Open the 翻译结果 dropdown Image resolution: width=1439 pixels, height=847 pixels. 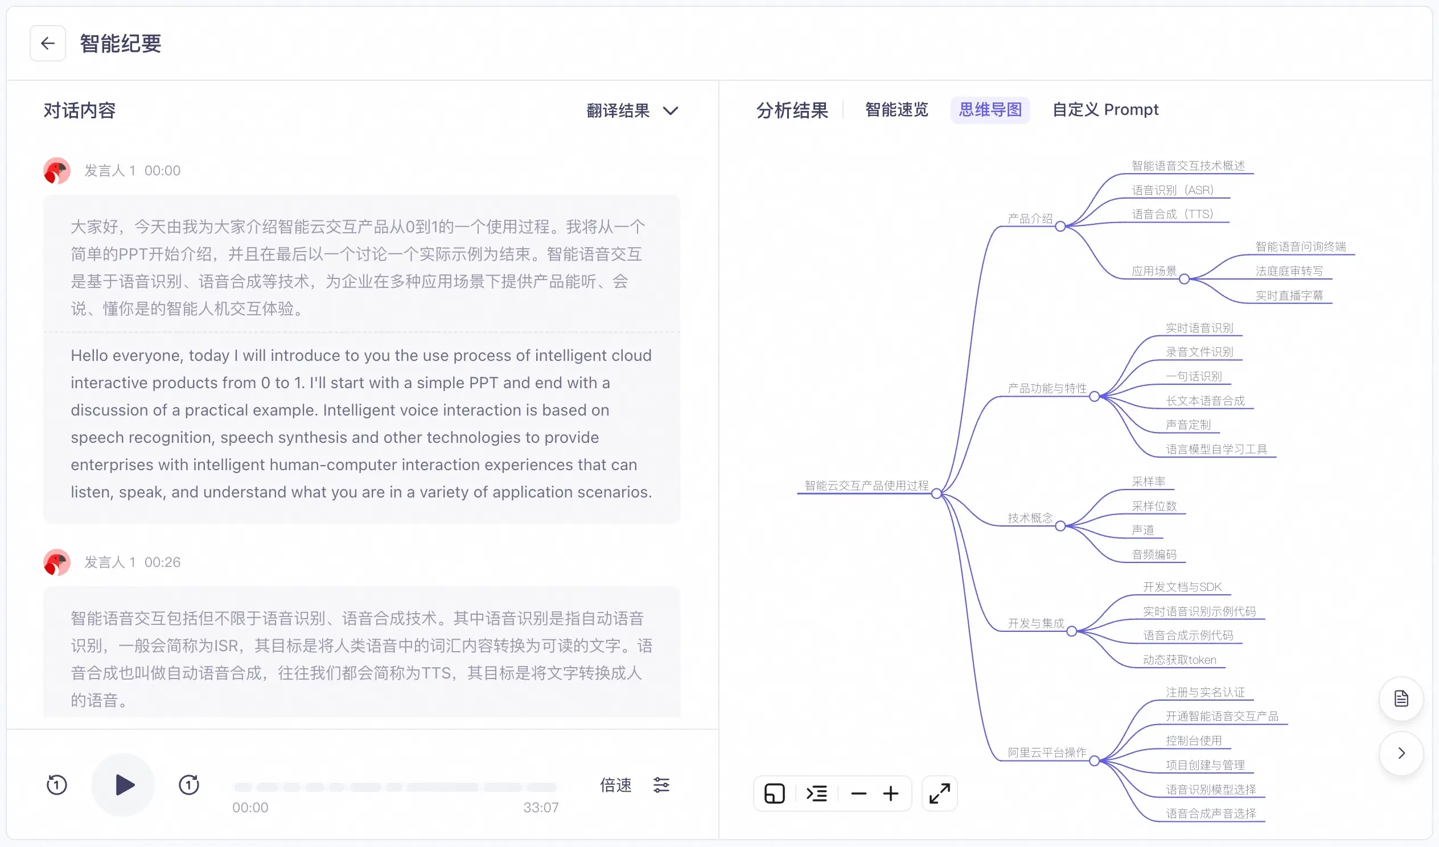[x=632, y=111]
